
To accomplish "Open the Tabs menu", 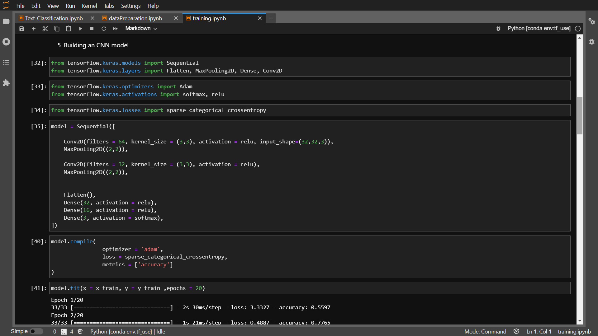I will point(109,6).
